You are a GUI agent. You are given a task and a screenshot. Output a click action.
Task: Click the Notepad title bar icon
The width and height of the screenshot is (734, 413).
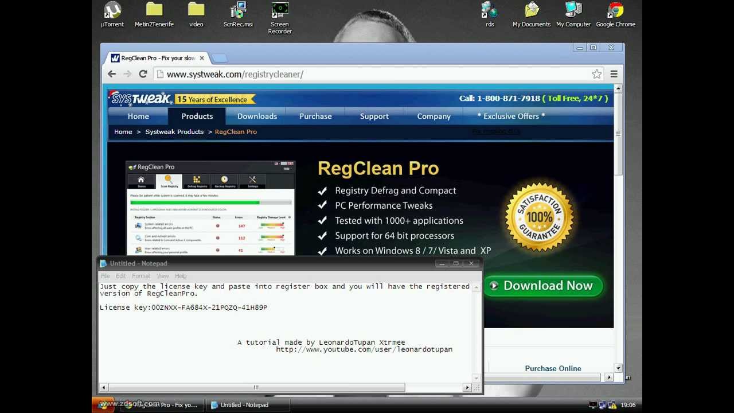103,263
